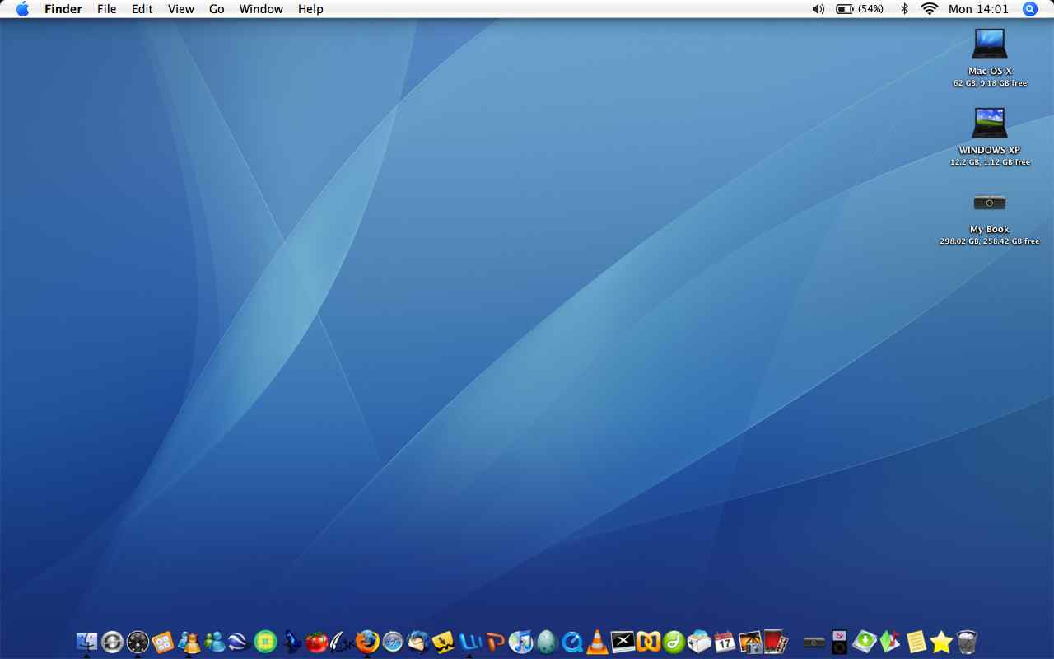Open the green circle app in Dock
Image resolution: width=1054 pixels, height=659 pixels.
tap(265, 642)
